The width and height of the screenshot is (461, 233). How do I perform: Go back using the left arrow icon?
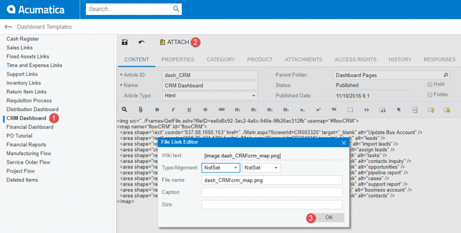[8, 27]
